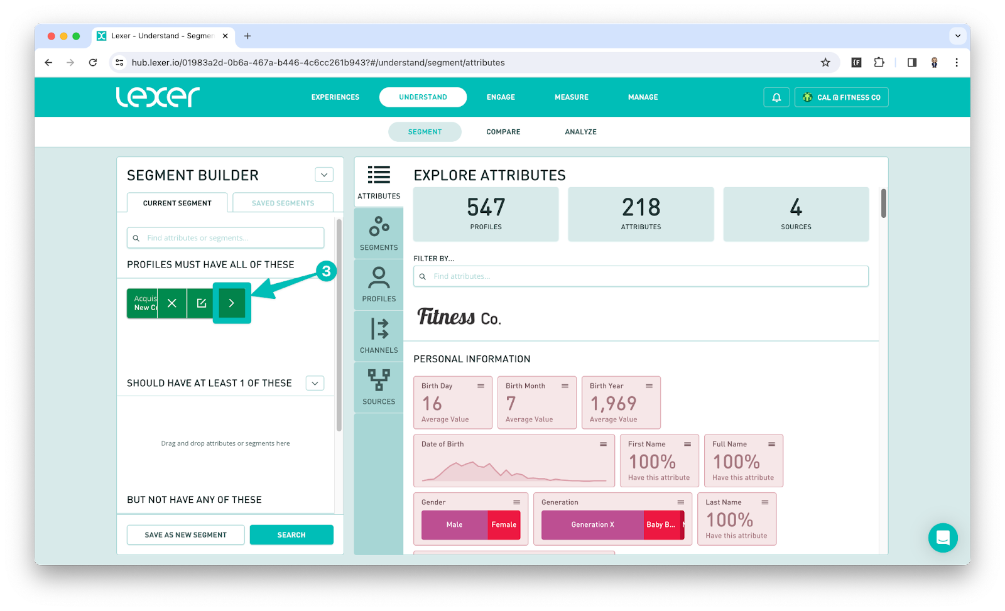Open First Name card menu icon

pyautogui.click(x=687, y=444)
